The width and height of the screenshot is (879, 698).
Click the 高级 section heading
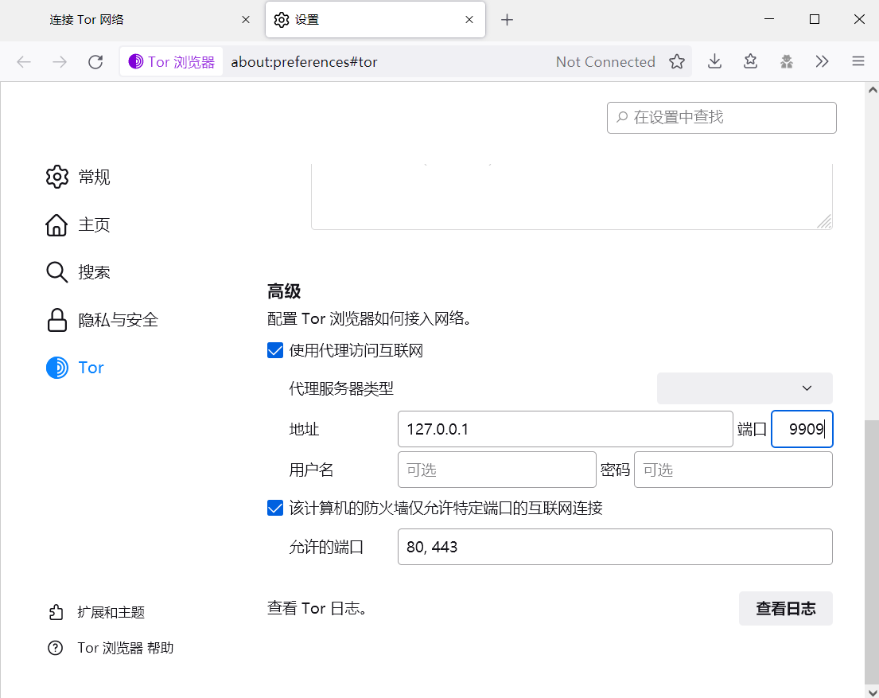coord(284,292)
